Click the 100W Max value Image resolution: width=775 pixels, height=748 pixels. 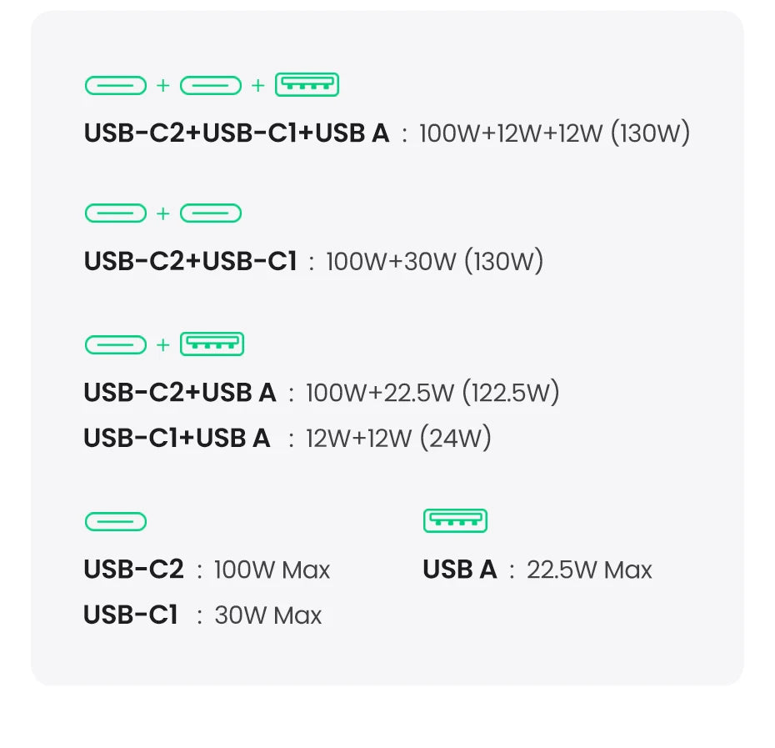272,570
